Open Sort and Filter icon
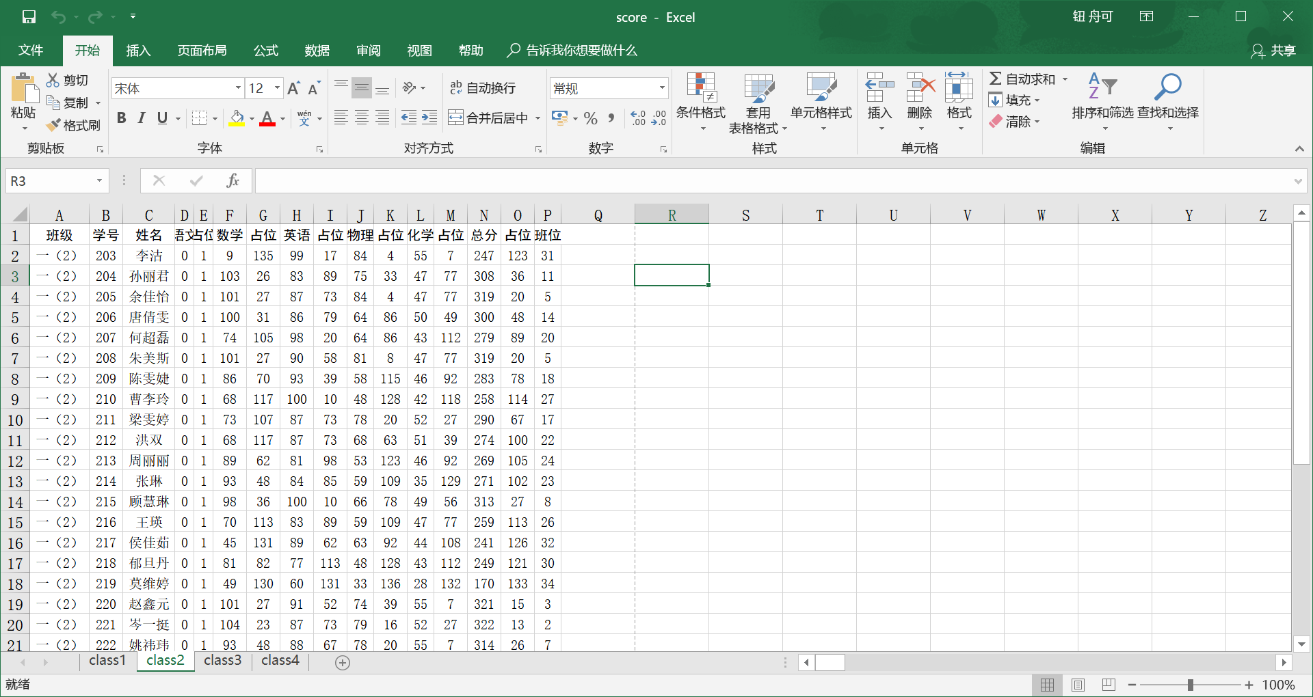The height and width of the screenshot is (697, 1313). click(x=1102, y=87)
